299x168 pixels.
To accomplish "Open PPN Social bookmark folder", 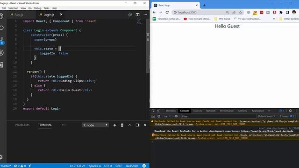I will 222,19.
